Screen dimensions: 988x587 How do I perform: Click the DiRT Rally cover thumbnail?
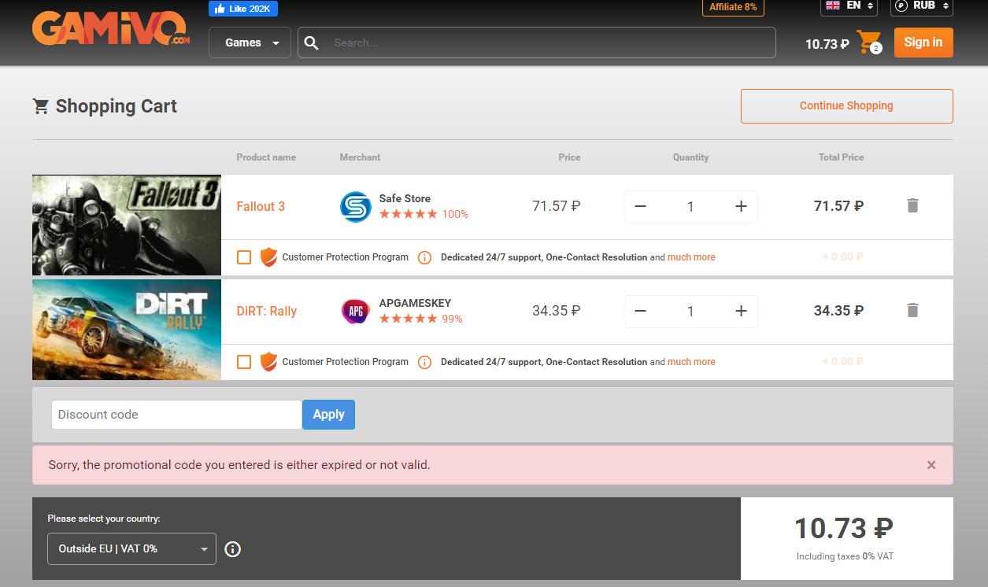(127, 330)
